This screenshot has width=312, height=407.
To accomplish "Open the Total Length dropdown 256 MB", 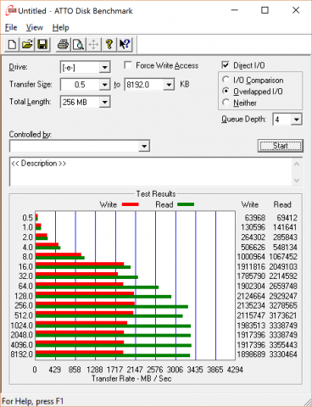I will (104, 102).
